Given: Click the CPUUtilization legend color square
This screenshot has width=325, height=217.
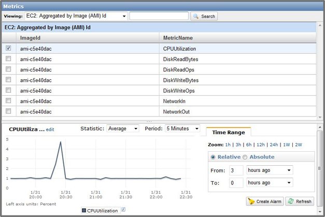Looking at the screenshot, I should coord(84,211).
